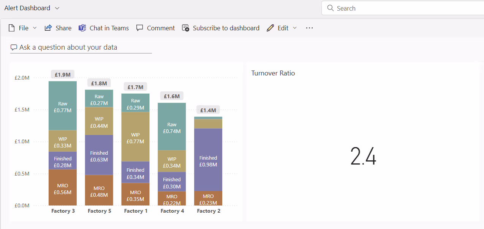Click the £1.4M total label
Screen dimensions: 484x229
[208, 110]
